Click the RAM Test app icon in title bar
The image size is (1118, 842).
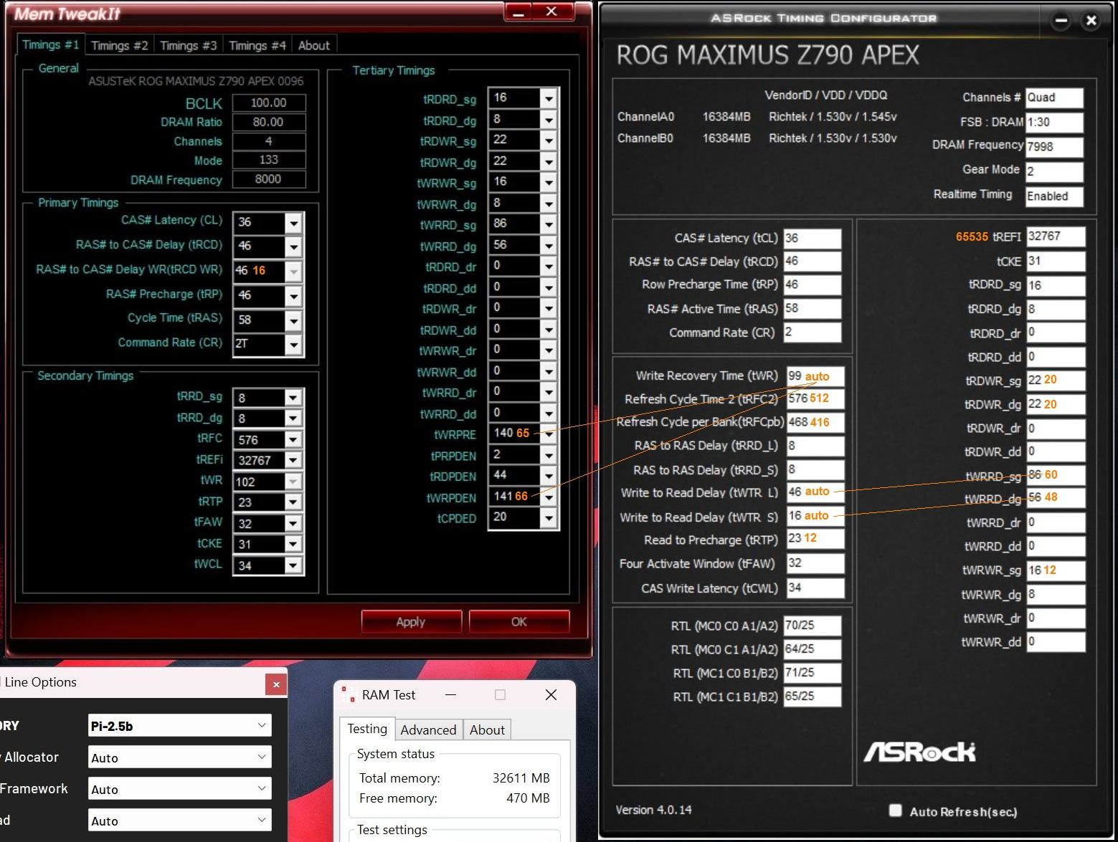click(349, 694)
